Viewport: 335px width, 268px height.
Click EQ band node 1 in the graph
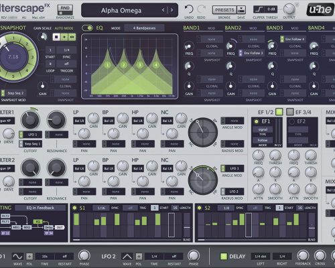[x=107, y=65]
